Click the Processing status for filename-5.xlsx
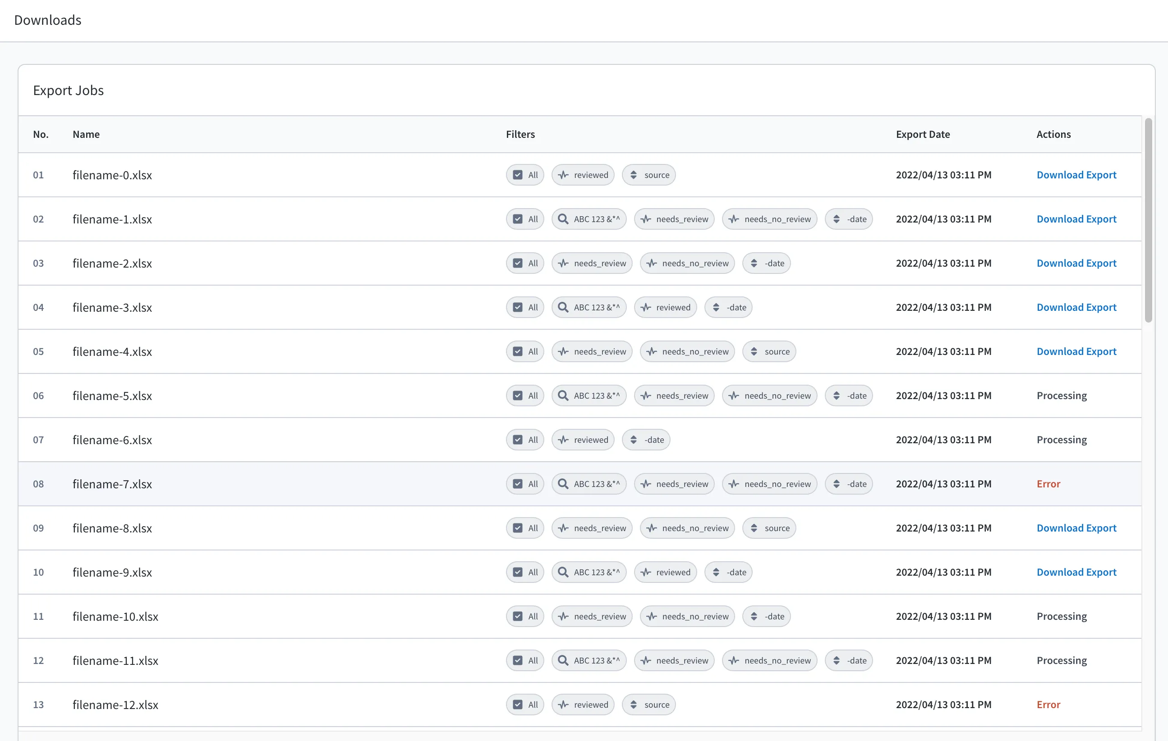Viewport: 1168px width, 741px height. coord(1061,396)
